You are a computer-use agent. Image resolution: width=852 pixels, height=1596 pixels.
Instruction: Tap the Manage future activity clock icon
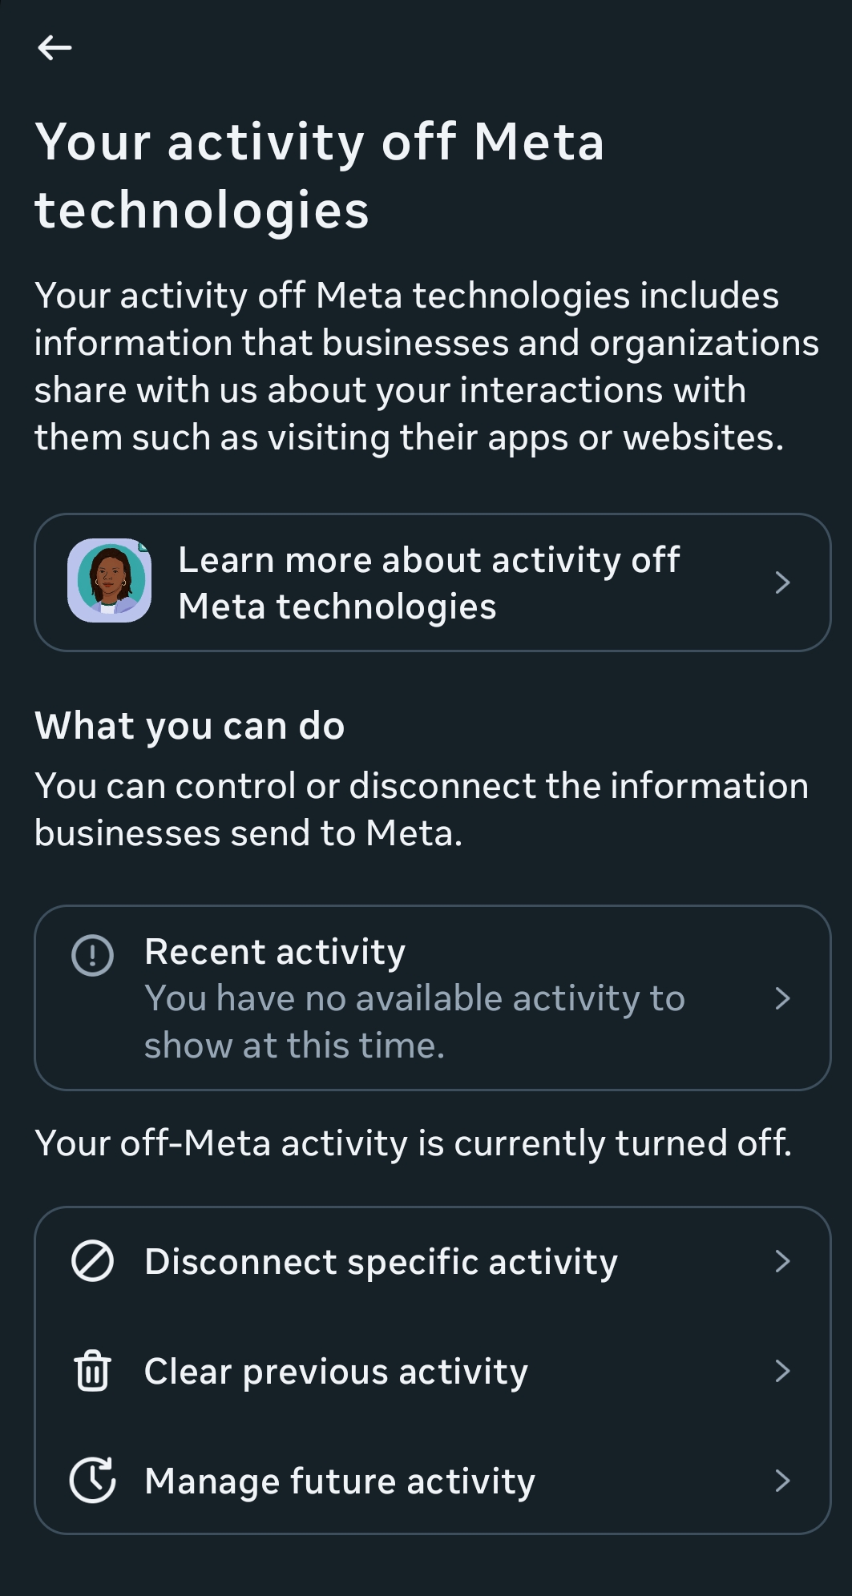(x=93, y=1481)
